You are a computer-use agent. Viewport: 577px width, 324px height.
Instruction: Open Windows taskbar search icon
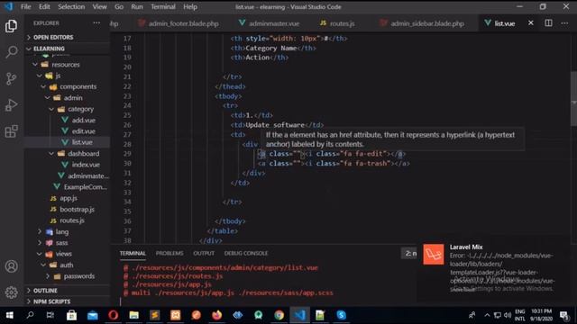[30, 315]
